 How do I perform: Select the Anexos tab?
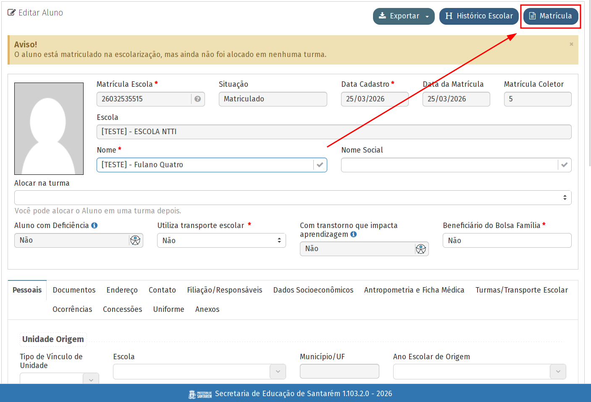point(207,309)
